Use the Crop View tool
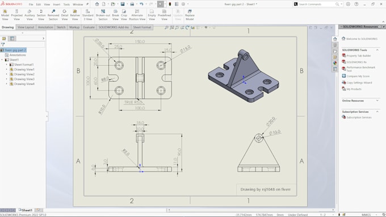Image resolution: width=386 pixels, height=217 pixels. [x=124, y=15]
